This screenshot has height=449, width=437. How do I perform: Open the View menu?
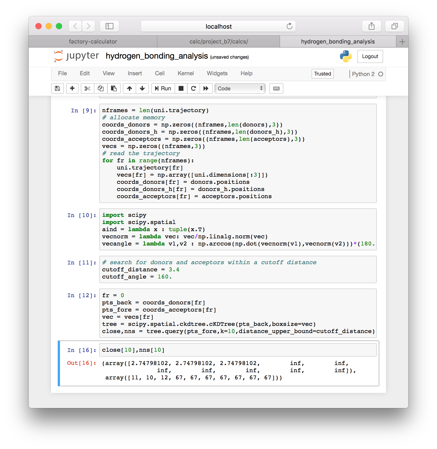pyautogui.click(x=108, y=73)
